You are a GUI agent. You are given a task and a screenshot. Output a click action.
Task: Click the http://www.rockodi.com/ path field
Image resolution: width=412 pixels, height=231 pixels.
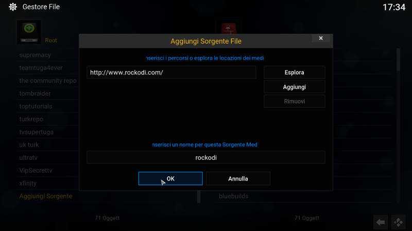(171, 72)
